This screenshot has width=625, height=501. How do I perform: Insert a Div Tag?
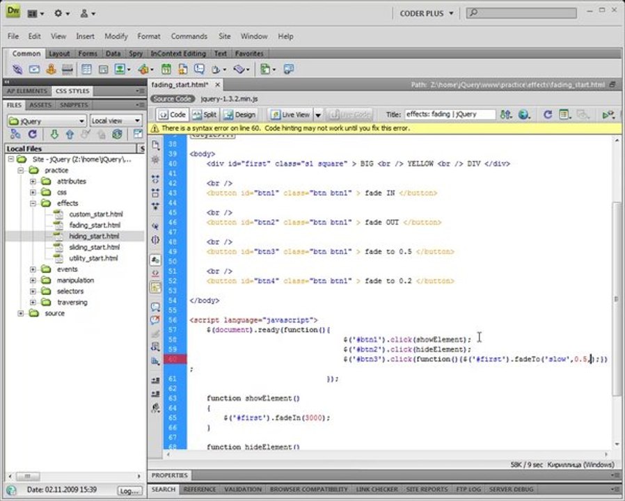(103, 70)
